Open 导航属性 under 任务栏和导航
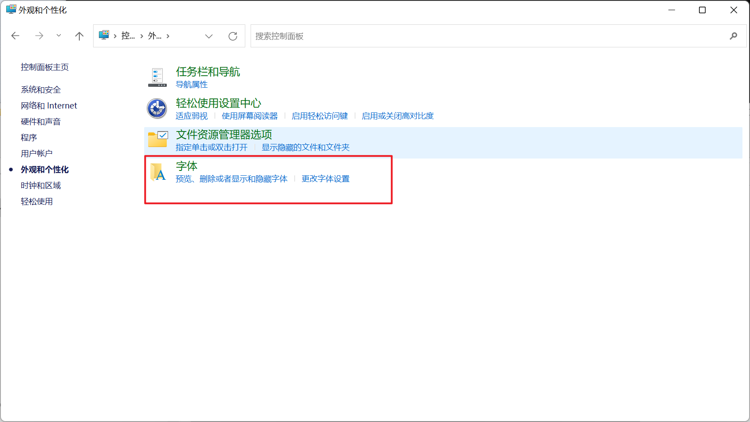Image resolution: width=750 pixels, height=422 pixels. point(191,84)
